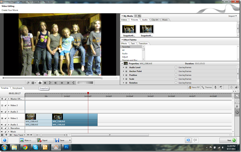Select the first Snapshot thumbnail

[129, 29]
